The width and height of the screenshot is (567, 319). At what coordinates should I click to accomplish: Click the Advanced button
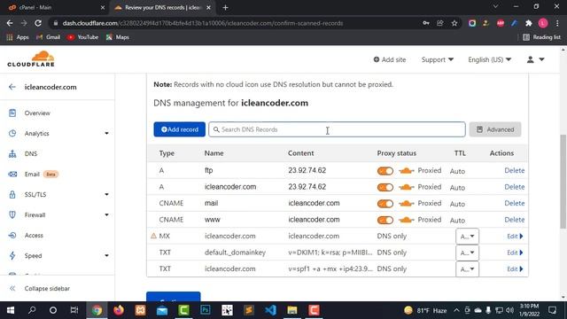[x=495, y=129]
